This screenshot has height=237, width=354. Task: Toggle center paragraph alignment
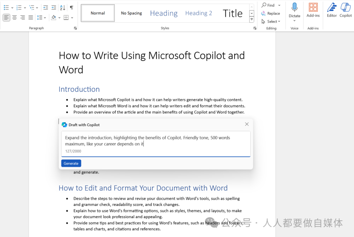click(x=14, y=18)
